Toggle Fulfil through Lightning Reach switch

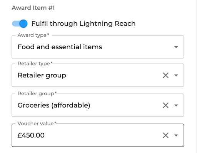click(20, 23)
